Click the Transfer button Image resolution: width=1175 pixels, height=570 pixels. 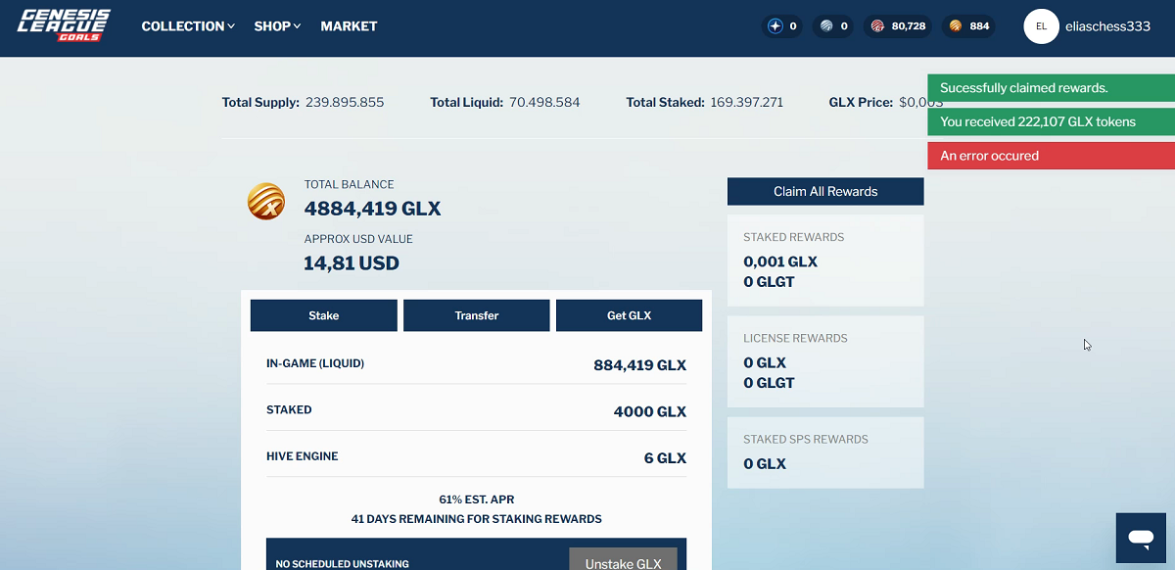(x=477, y=315)
